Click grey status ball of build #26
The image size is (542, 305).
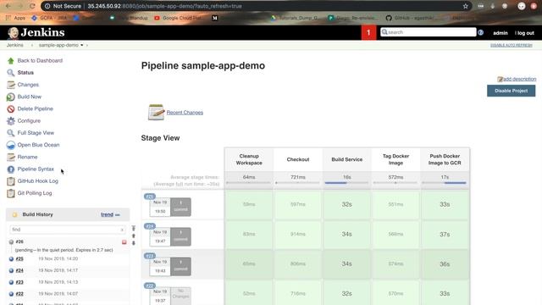pos(11,242)
